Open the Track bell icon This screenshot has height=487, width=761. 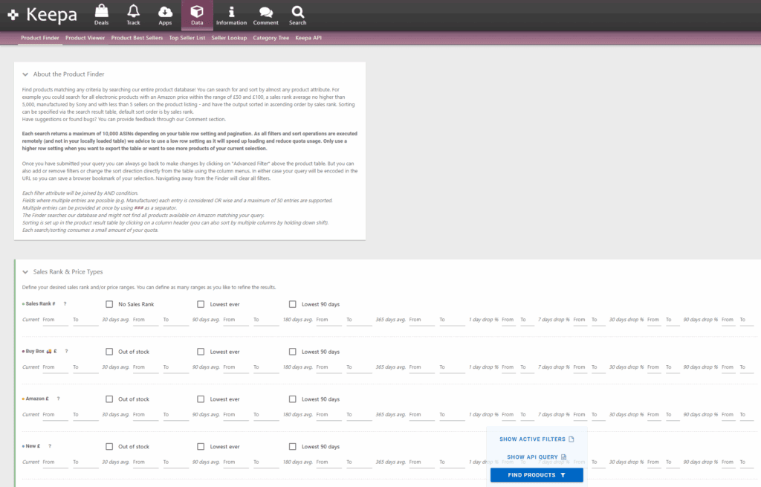pos(134,15)
